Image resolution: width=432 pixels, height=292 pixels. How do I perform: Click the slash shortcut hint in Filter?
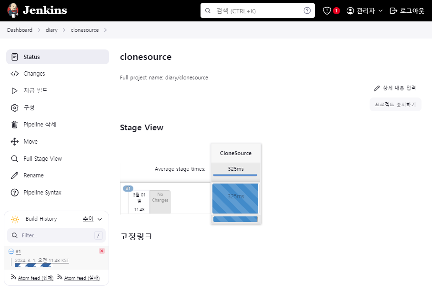(x=99, y=235)
